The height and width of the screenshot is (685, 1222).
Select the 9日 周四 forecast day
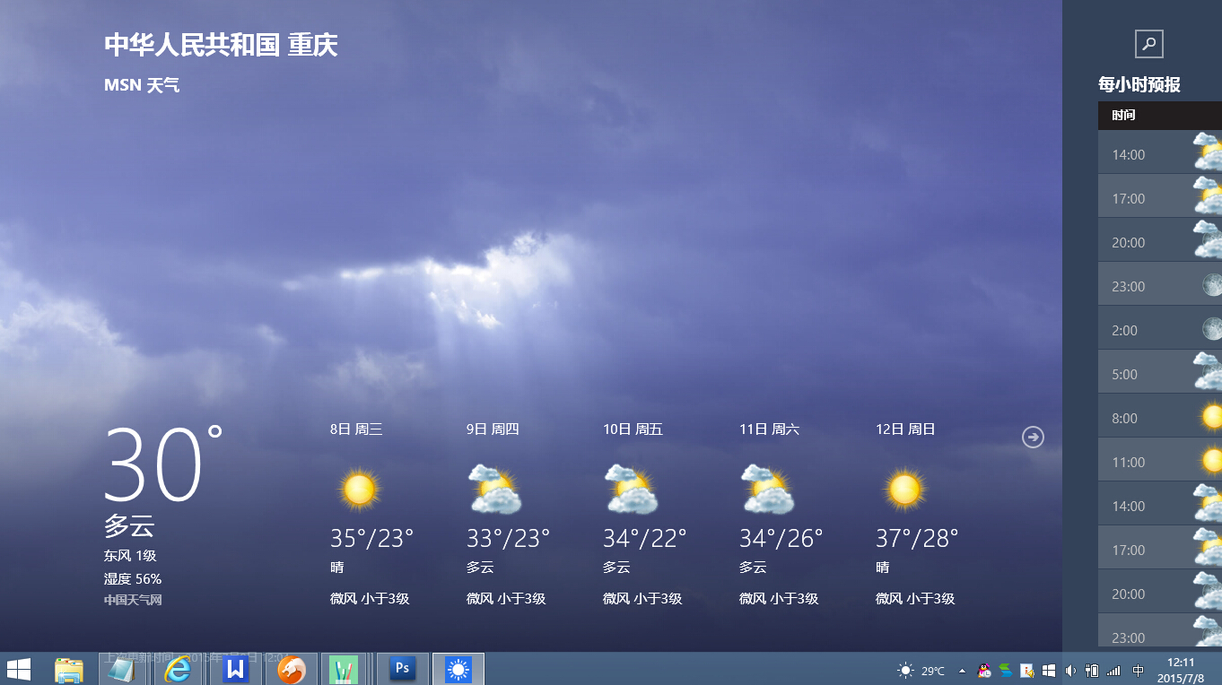click(493, 429)
